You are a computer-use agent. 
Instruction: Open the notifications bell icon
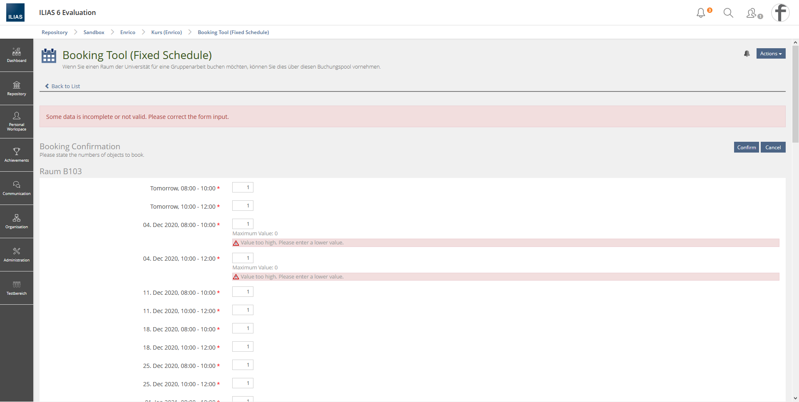701,13
